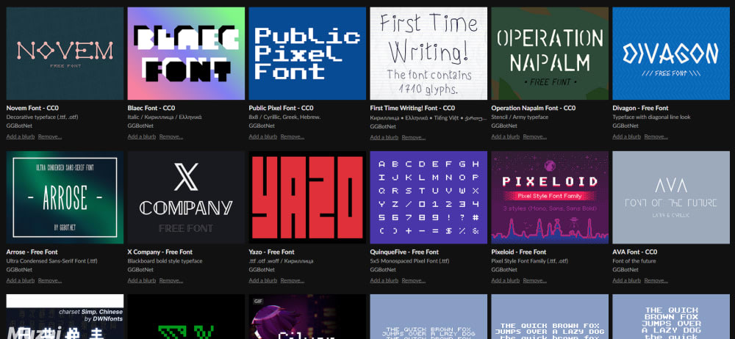Open the GIF-labeled purple thumbnail
The image size is (735, 339).
coord(307,316)
